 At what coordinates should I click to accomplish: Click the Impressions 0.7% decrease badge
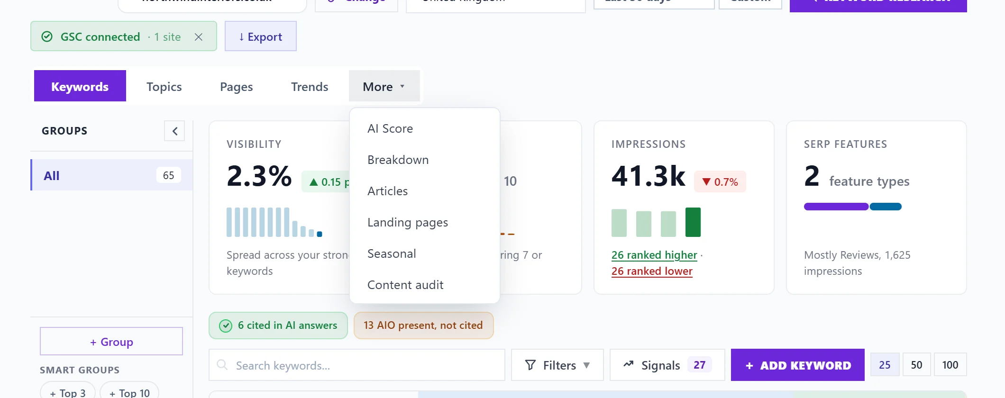[720, 181]
